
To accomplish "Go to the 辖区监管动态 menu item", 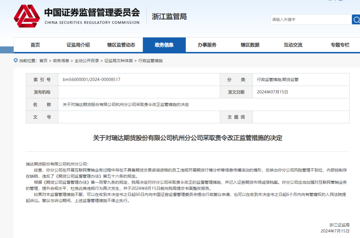I will click(x=121, y=45).
